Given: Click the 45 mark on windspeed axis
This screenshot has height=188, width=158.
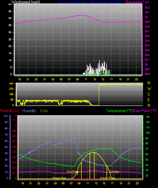Looking at the screenshot, I should (x=10, y=11).
